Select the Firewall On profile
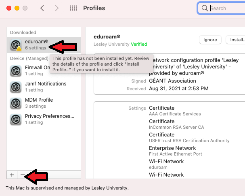245x196 pixels. [44, 71]
